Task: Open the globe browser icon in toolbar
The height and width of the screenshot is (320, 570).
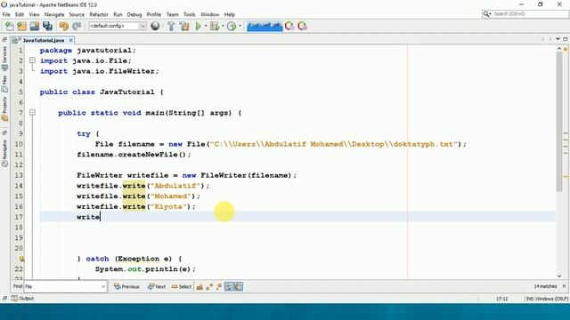Action: (x=155, y=26)
